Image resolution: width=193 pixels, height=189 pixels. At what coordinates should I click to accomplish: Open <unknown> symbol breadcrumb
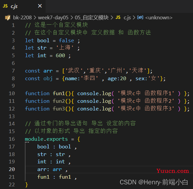pyautogui.click(x=159, y=18)
